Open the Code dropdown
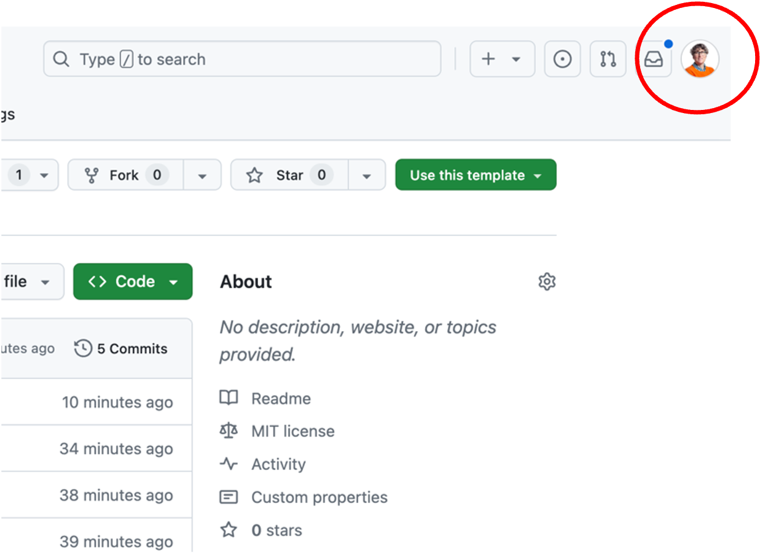The height and width of the screenshot is (554, 760). [x=133, y=281]
